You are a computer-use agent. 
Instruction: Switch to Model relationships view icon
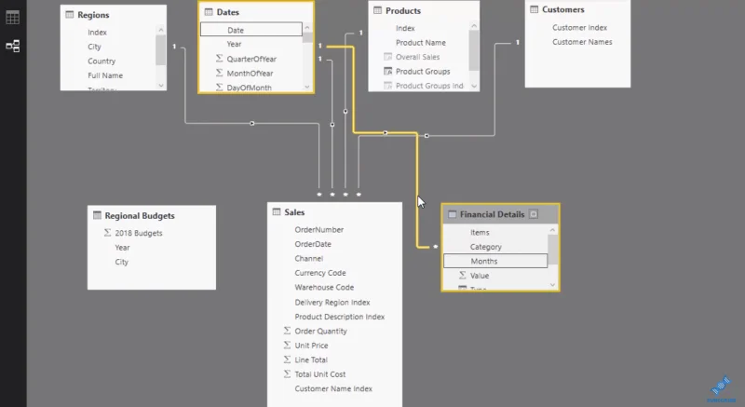click(x=12, y=46)
